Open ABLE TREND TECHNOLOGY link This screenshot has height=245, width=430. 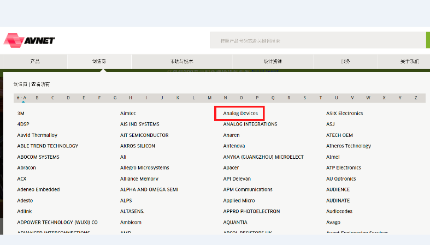click(48, 146)
